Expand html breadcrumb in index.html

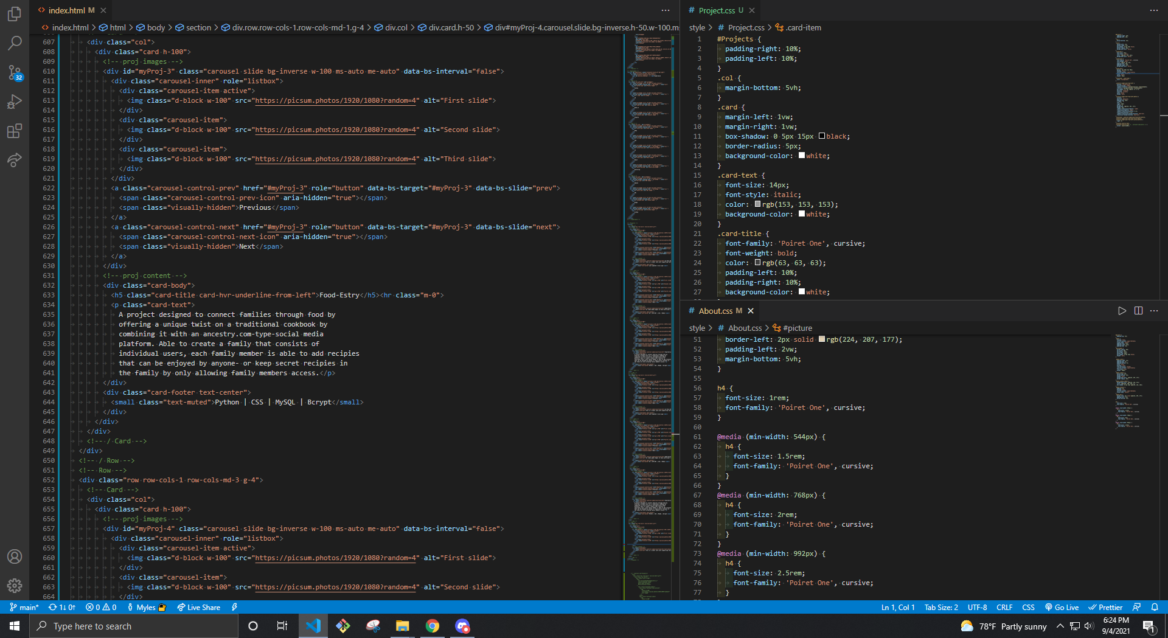[113, 27]
